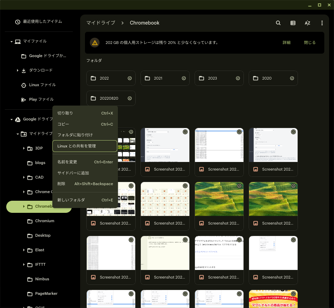Open the search icon in the toolbar
This screenshot has height=308, width=334.
coord(278,23)
